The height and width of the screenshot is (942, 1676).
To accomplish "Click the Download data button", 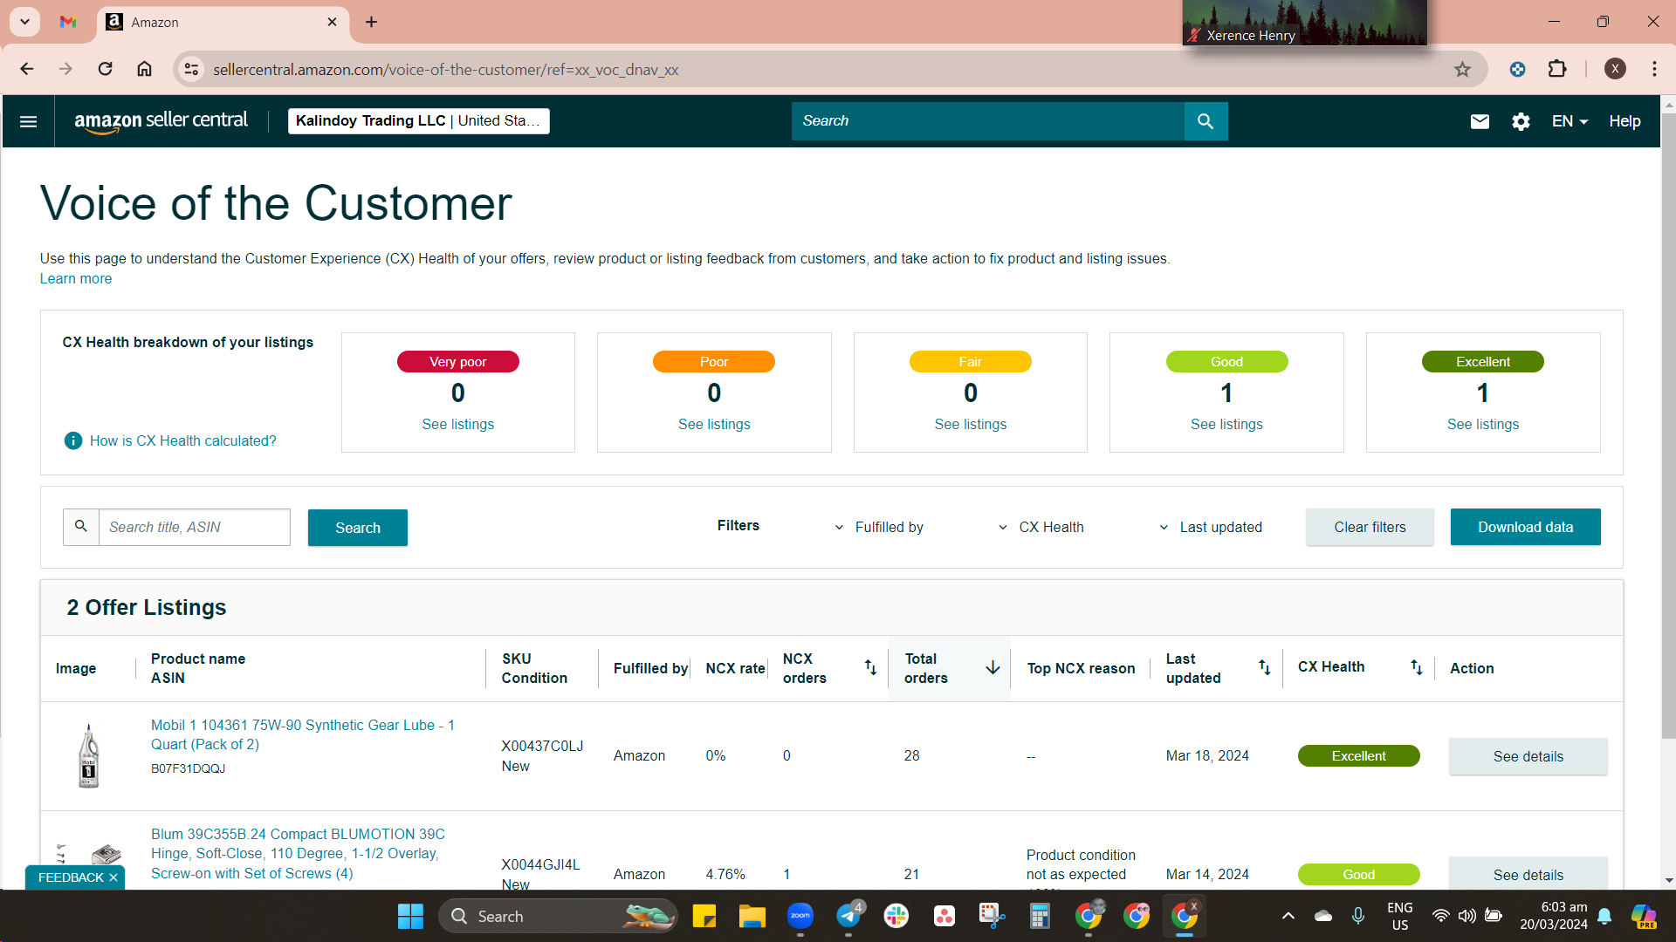I will [x=1525, y=527].
